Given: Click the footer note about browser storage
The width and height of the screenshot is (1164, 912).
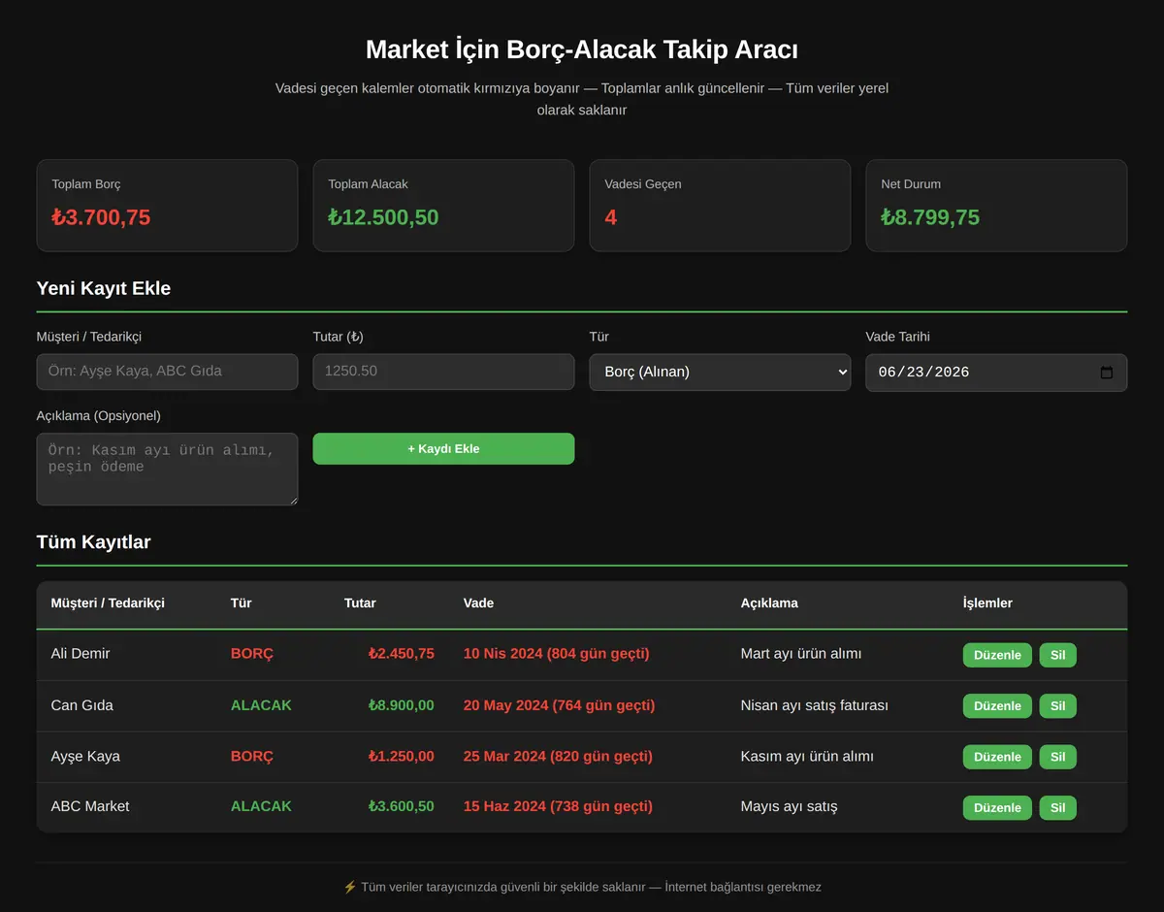Looking at the screenshot, I should point(582,887).
